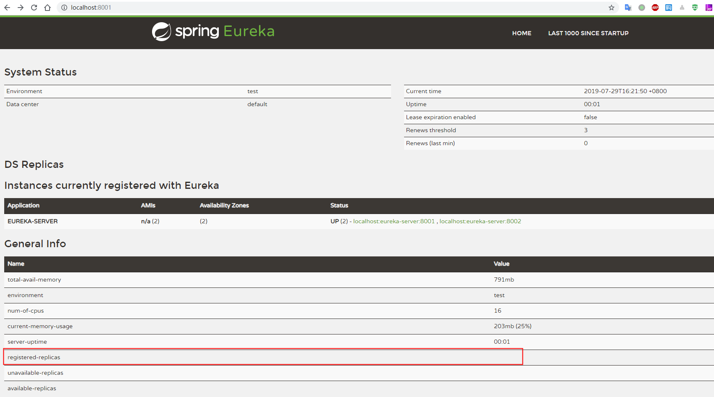The height and width of the screenshot is (397, 714).
Task: Select the 791mb memory value
Action: click(504, 279)
